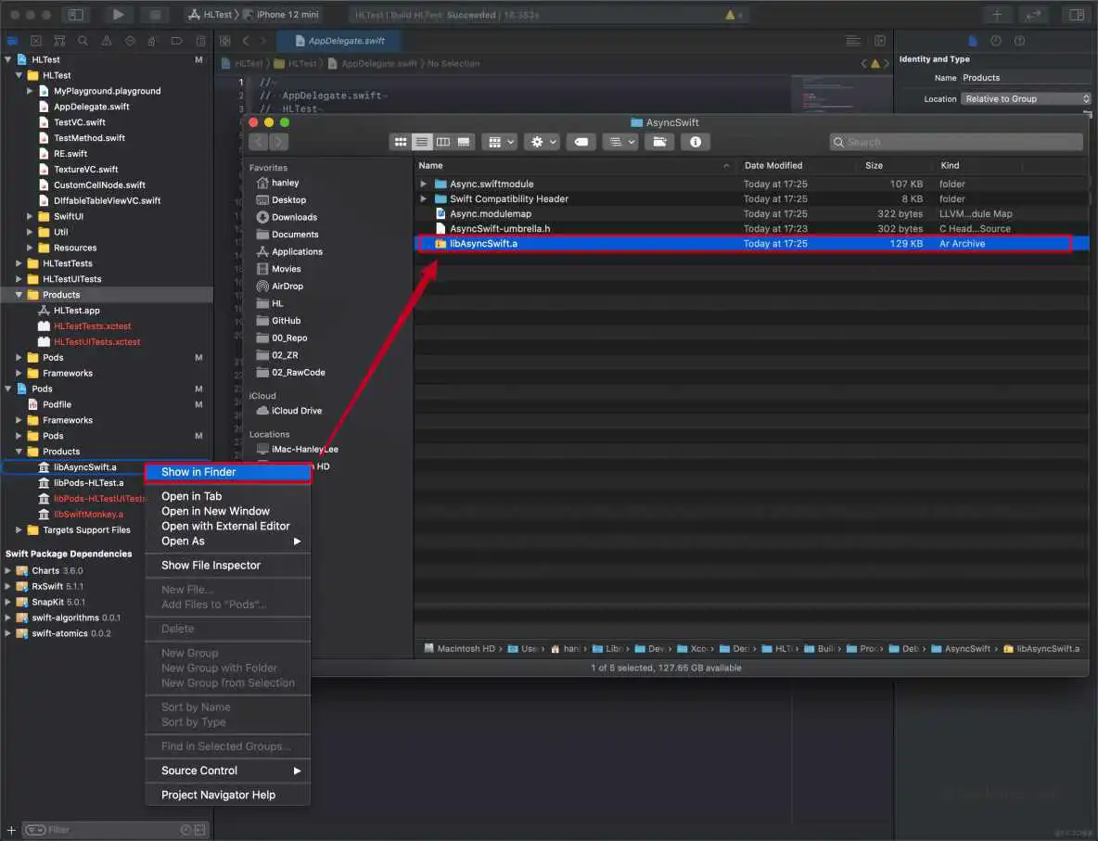Screen dimensions: 1098x841
Task: Open Finder action gear menu
Action: (x=543, y=142)
